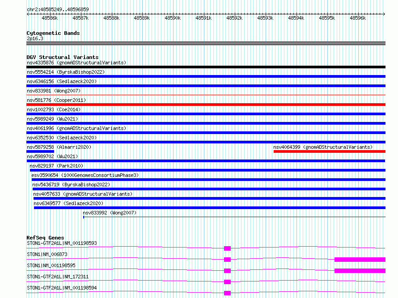Click the 48586k ruler tick label
Viewport: 398px width, 298px height.
click(x=50, y=18)
